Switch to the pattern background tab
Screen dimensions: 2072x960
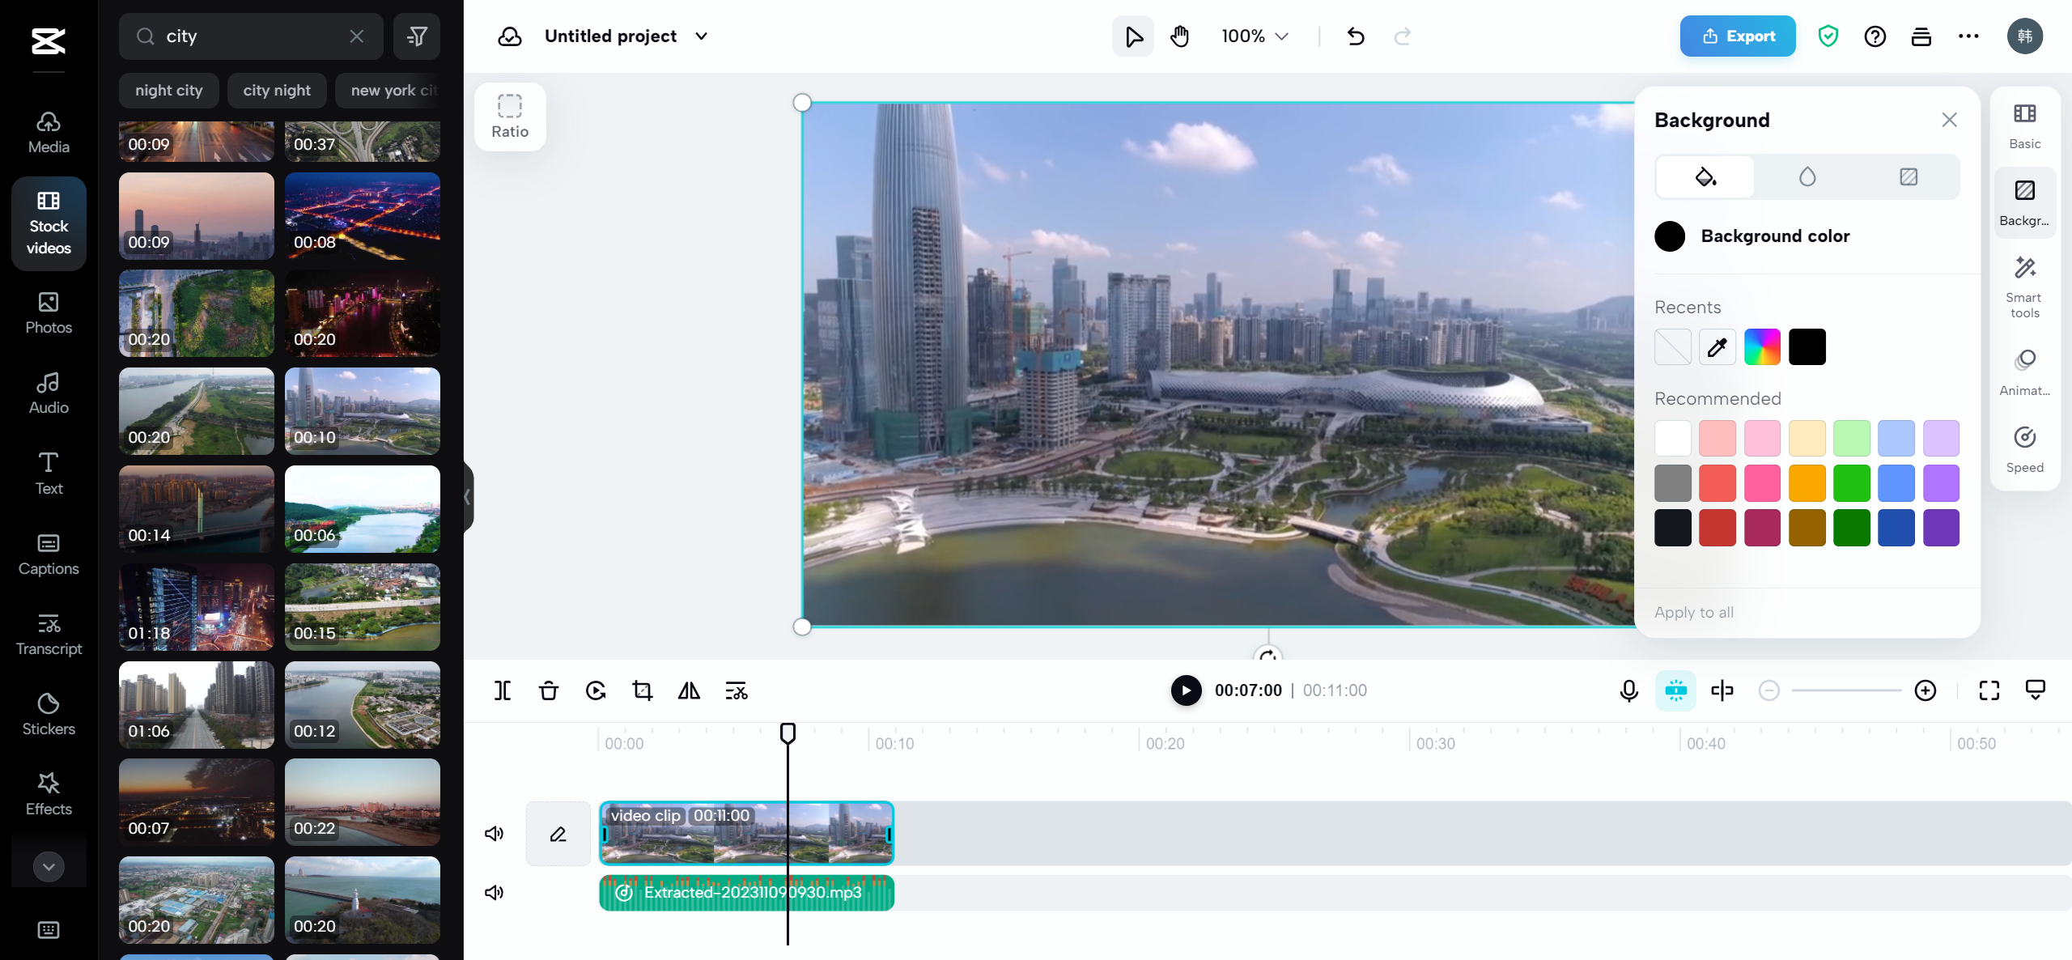1909,176
